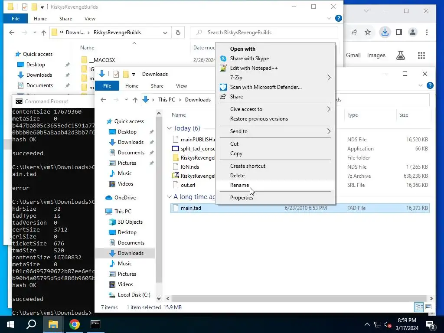
Task: Click horizontal scrollbar in Downloads file list
Action: pos(299,298)
